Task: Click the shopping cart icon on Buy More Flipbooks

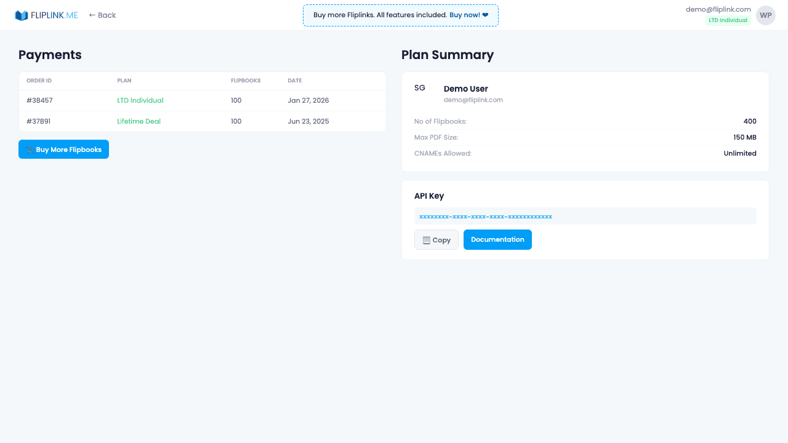Action: [30, 149]
